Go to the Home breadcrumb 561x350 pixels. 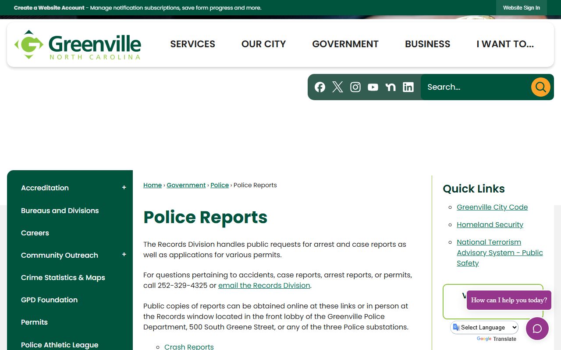click(153, 185)
